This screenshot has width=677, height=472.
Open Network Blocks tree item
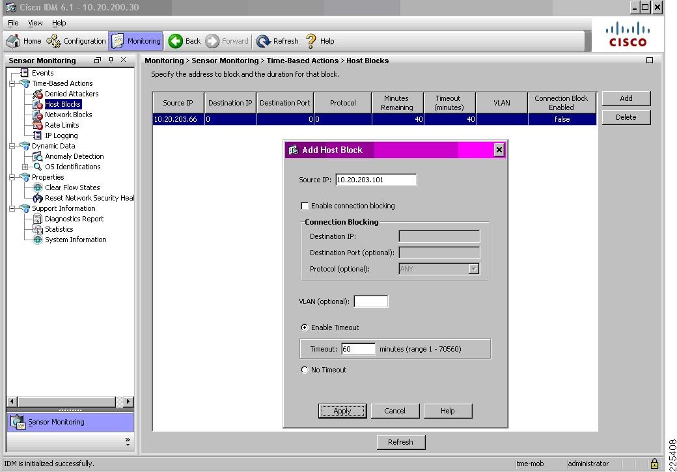[68, 115]
